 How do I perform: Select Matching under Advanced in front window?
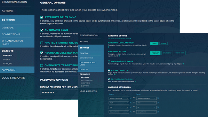85,77
